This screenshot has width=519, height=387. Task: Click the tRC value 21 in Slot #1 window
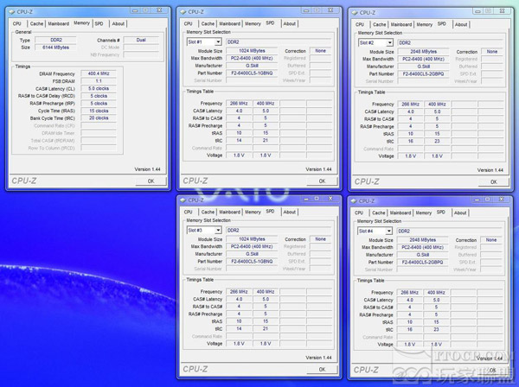(x=266, y=140)
